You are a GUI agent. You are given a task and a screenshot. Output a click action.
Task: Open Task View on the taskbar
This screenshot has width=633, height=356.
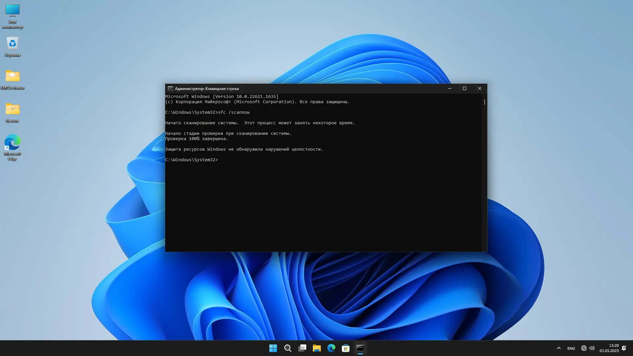pyautogui.click(x=302, y=348)
